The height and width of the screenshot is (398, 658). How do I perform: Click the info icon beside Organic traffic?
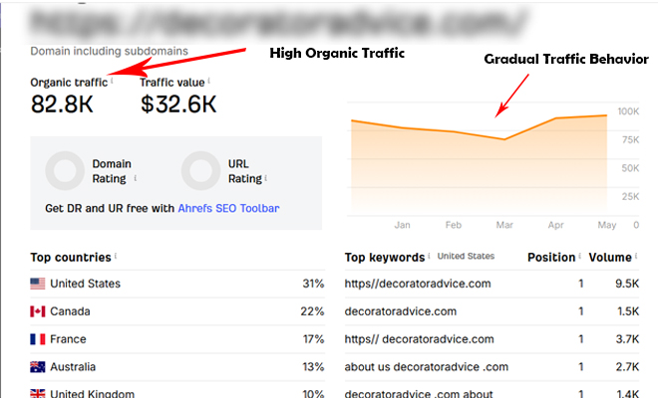point(112,81)
